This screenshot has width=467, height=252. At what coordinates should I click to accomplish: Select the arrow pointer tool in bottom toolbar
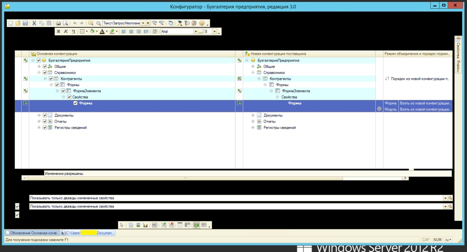(x=122, y=225)
